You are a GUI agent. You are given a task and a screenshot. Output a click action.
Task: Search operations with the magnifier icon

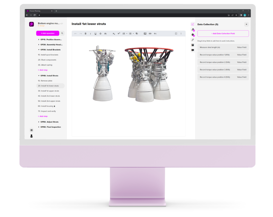[62, 33]
